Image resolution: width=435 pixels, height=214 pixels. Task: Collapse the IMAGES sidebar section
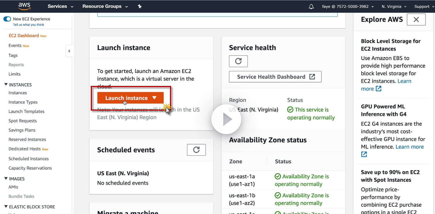(x=6, y=179)
